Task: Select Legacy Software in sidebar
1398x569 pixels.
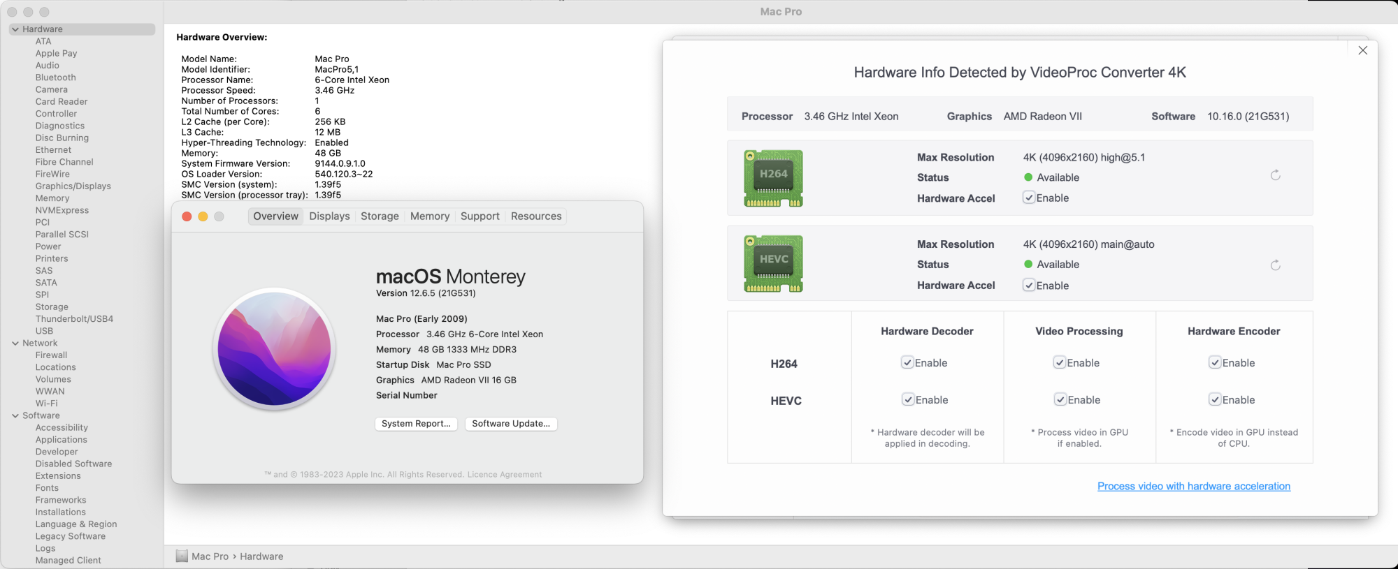Action: coord(71,536)
